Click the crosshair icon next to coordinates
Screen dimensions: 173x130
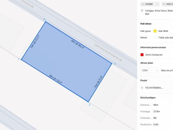[142, 88]
